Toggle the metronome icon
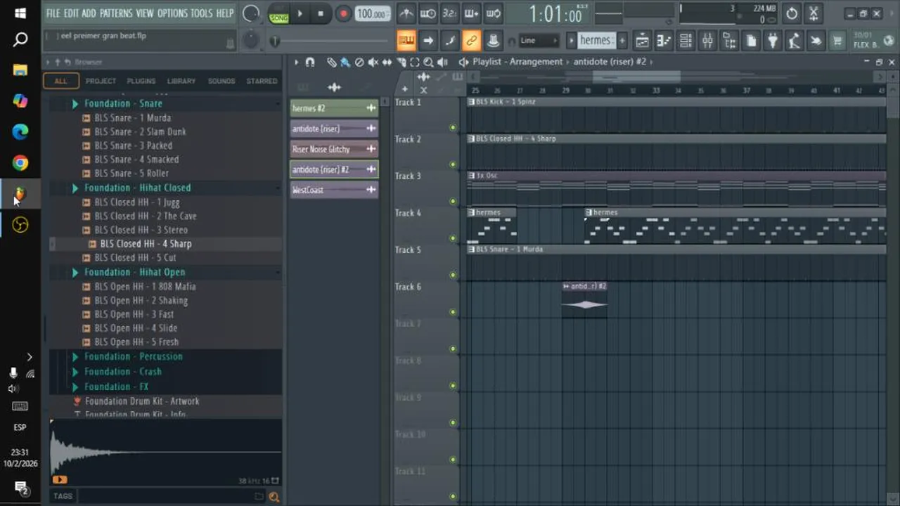900x506 pixels. 406,13
